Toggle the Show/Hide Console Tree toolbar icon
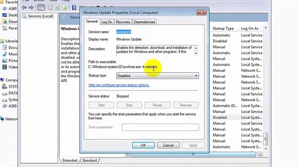 (41, 7)
